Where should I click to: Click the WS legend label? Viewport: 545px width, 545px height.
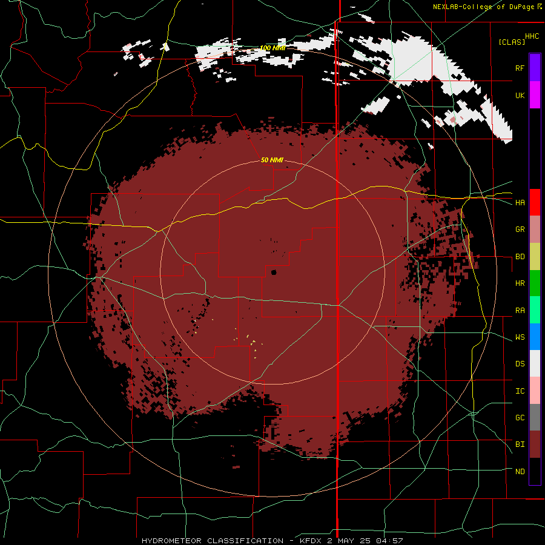pos(520,337)
